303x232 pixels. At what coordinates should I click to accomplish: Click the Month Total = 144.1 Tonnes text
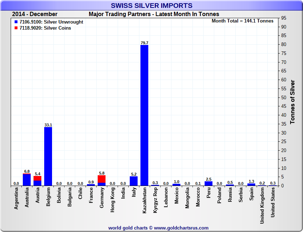coord(242,21)
